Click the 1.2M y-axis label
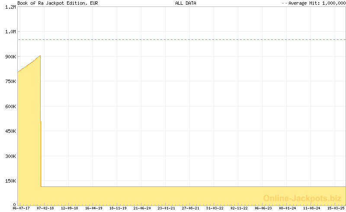Image resolution: width=346 pixels, height=212 pixels. coord(10,7)
